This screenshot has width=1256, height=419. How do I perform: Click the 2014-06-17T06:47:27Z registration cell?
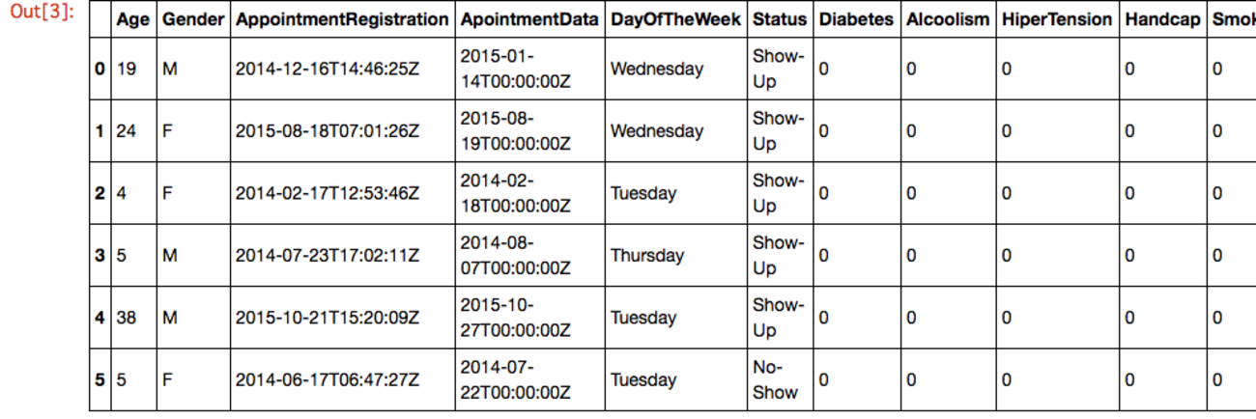(327, 380)
